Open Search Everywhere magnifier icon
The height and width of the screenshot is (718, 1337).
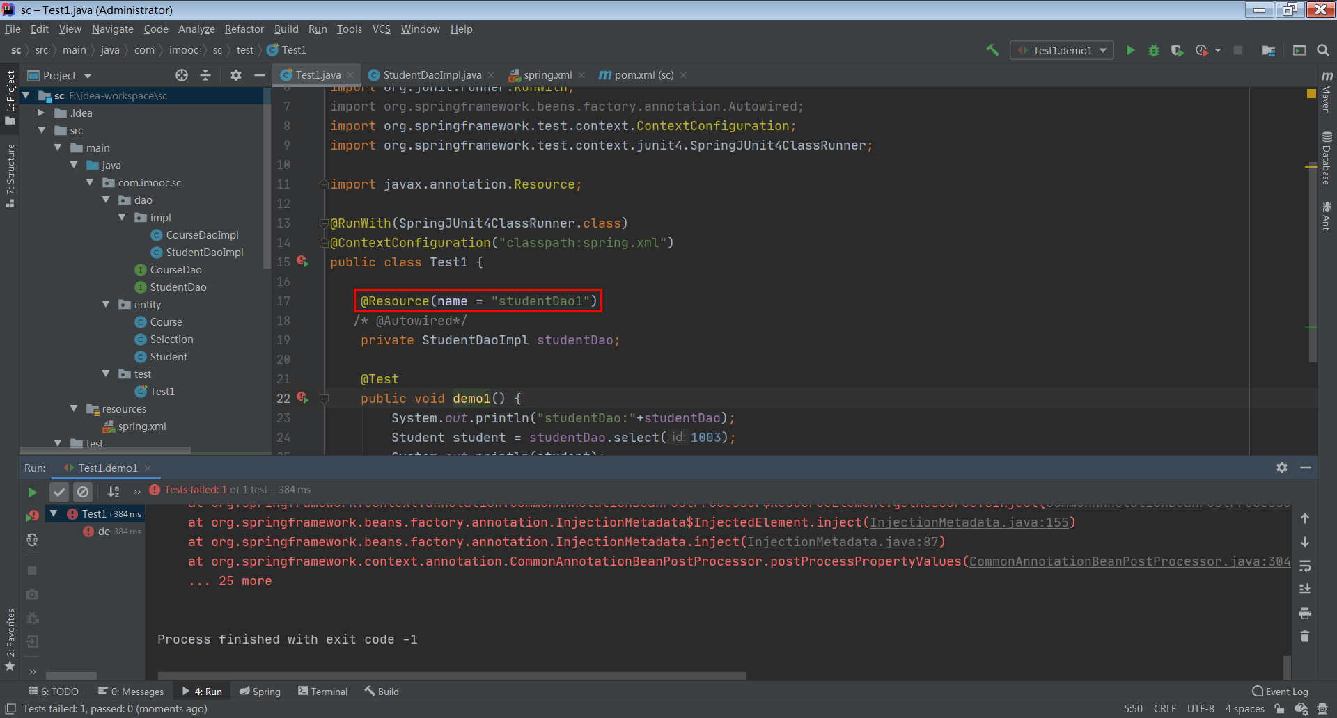point(1323,50)
